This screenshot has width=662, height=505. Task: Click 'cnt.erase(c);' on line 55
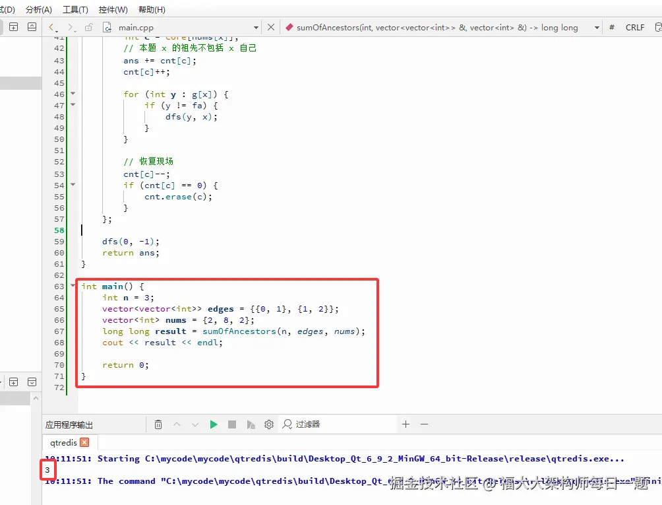[x=178, y=197]
